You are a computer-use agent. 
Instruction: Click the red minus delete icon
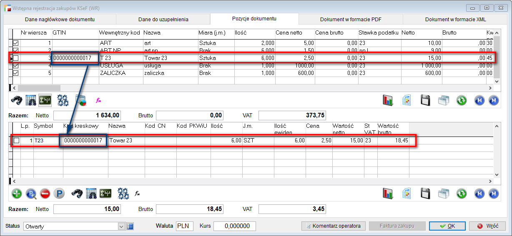tap(45, 194)
